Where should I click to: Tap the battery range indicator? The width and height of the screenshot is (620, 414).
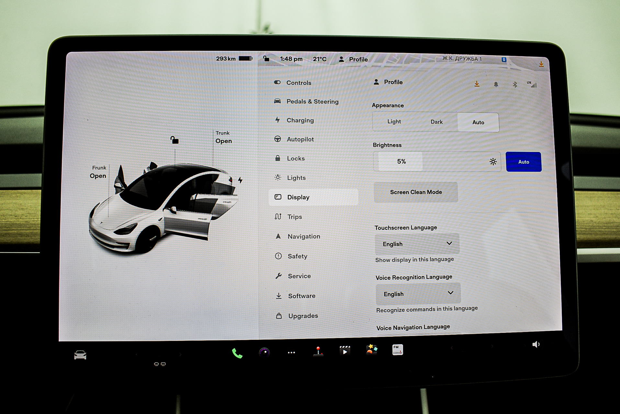[x=234, y=59]
